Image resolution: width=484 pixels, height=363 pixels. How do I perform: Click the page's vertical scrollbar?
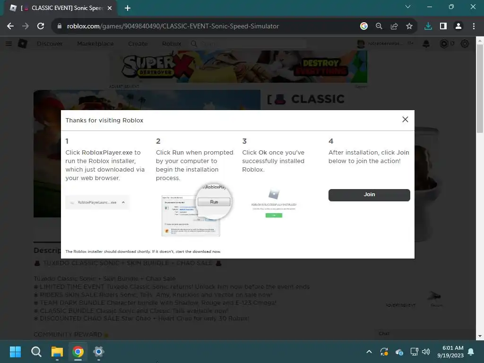tap(480, 88)
